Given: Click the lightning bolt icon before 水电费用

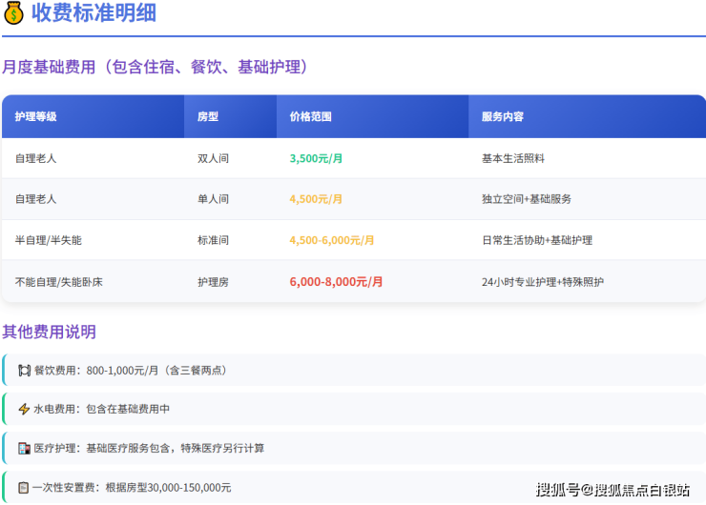Looking at the screenshot, I should pyautogui.click(x=24, y=409).
